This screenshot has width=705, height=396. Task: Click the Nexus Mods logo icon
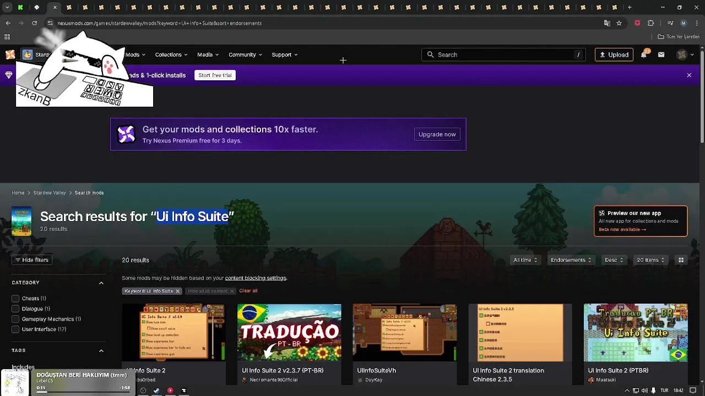pos(10,54)
